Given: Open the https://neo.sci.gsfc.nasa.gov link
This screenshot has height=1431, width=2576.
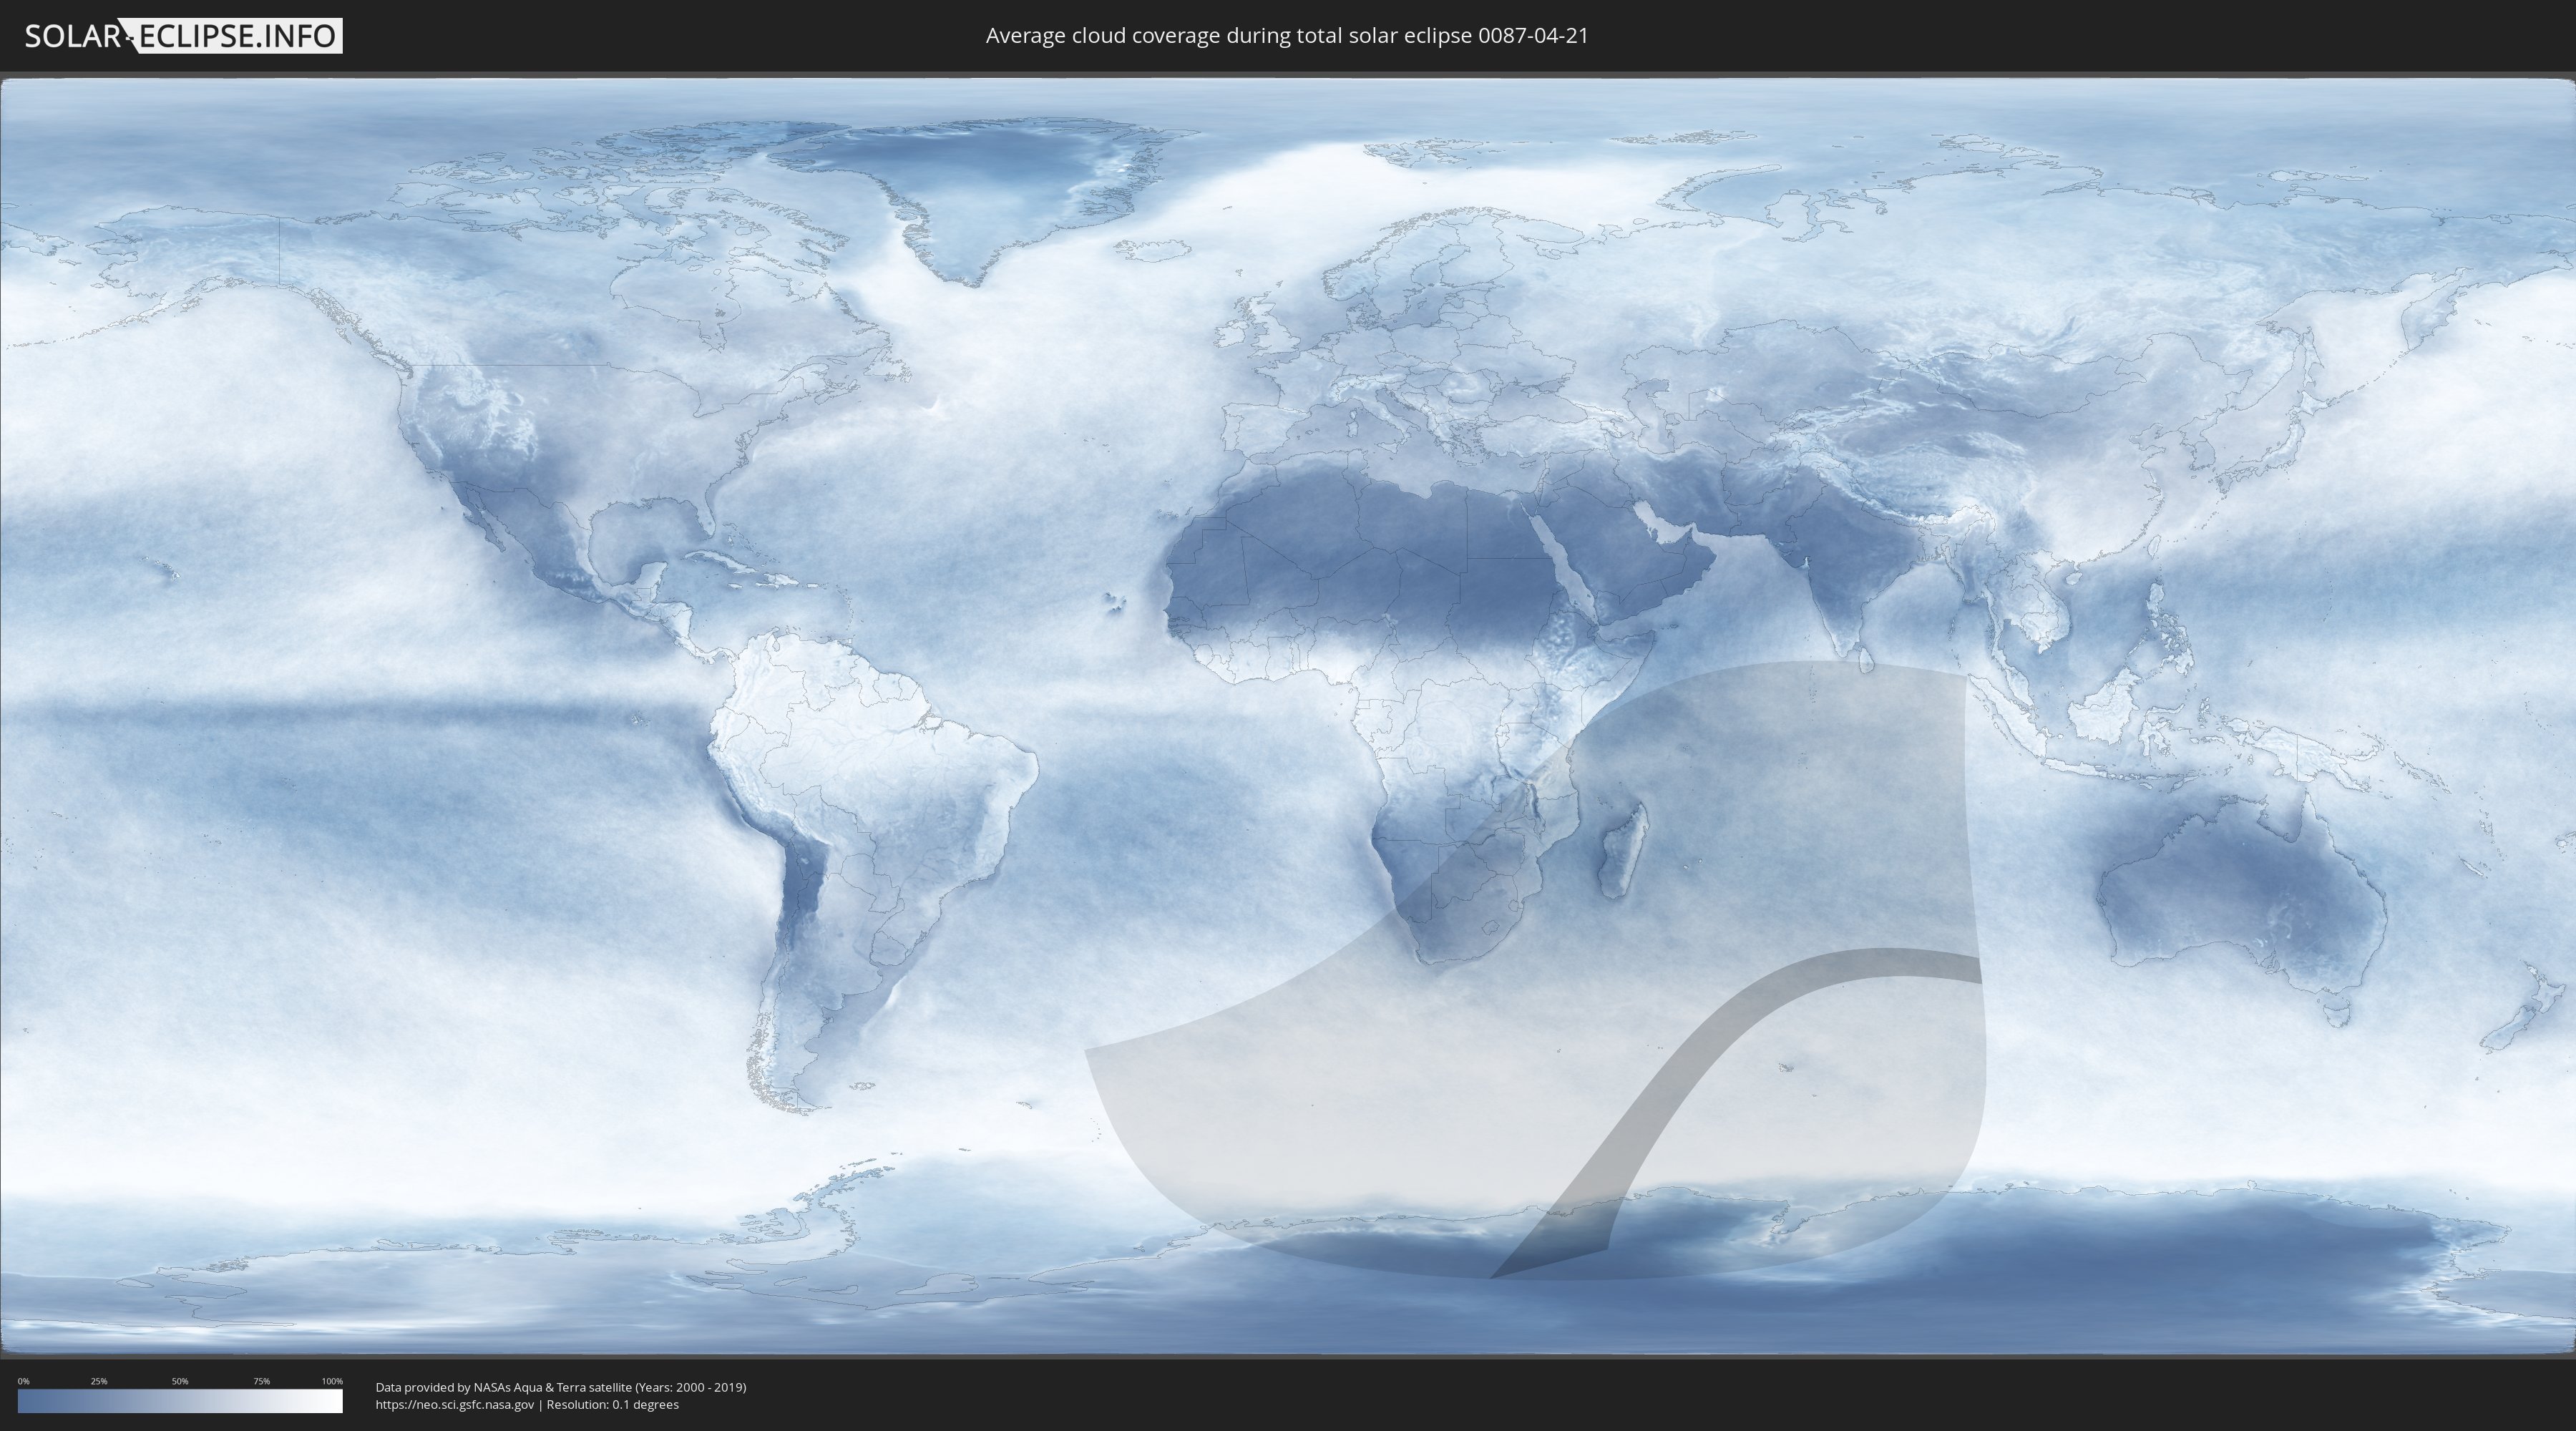Looking at the screenshot, I should 455,1405.
